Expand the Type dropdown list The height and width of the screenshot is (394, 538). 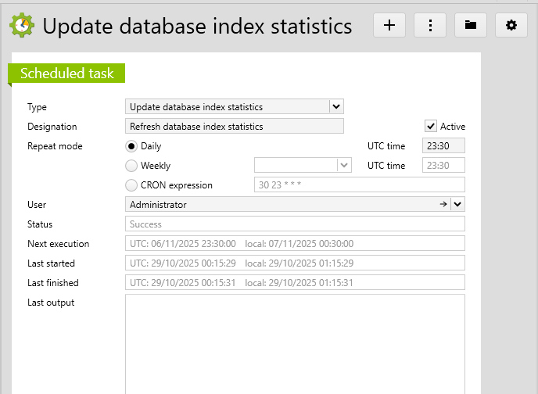coord(336,106)
